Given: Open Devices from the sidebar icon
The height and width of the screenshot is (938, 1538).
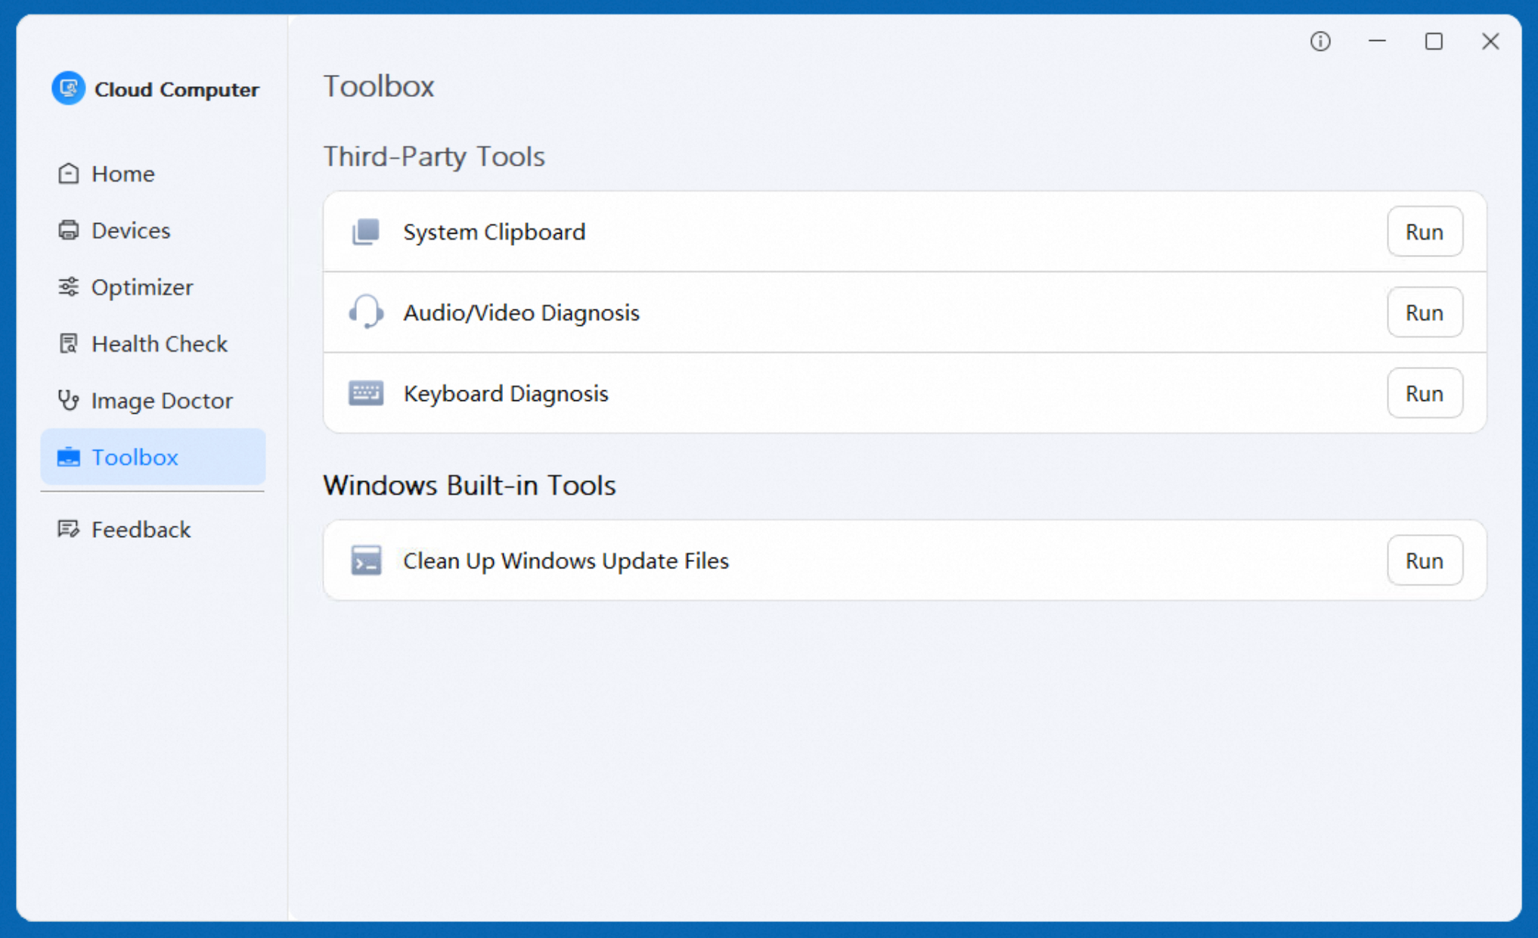Looking at the screenshot, I should pyautogui.click(x=69, y=230).
